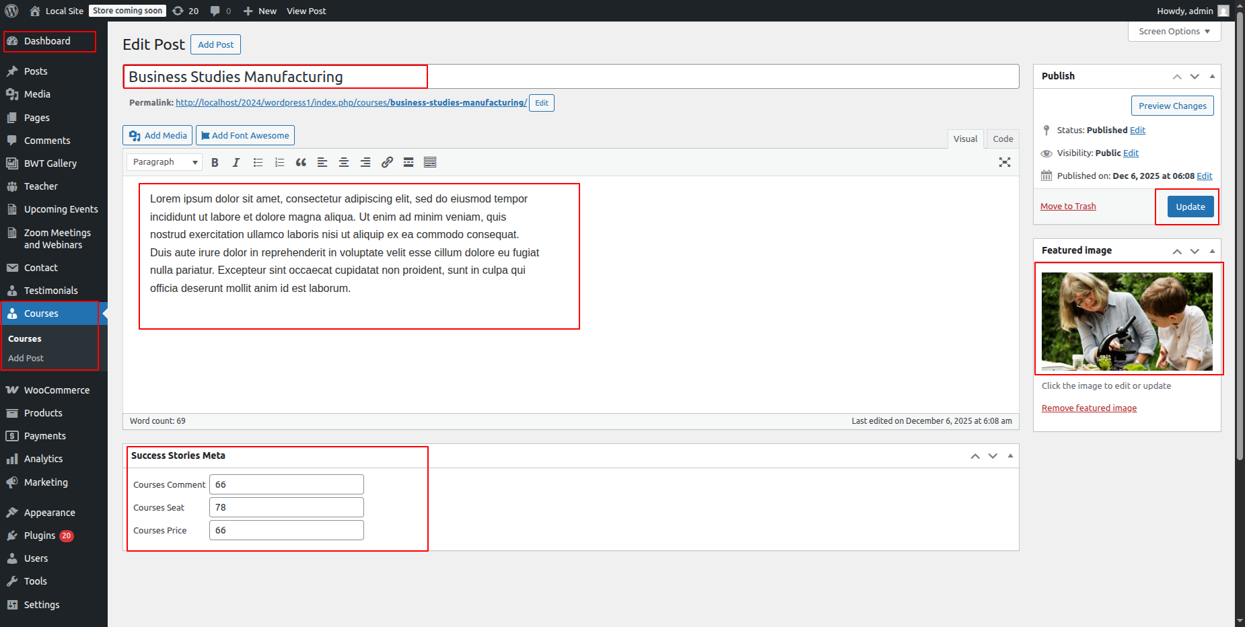Screen dimensions: 1245x627
Task: Apply italic formatting in editor toolbar
Action: click(236, 163)
